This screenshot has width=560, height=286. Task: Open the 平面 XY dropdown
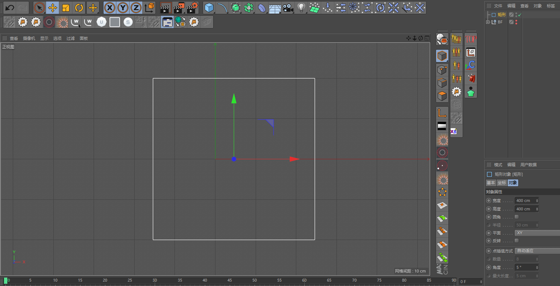(x=537, y=233)
